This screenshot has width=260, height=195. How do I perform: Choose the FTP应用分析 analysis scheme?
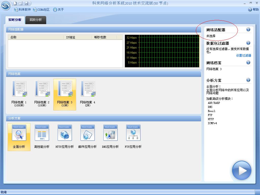(x=133, y=137)
